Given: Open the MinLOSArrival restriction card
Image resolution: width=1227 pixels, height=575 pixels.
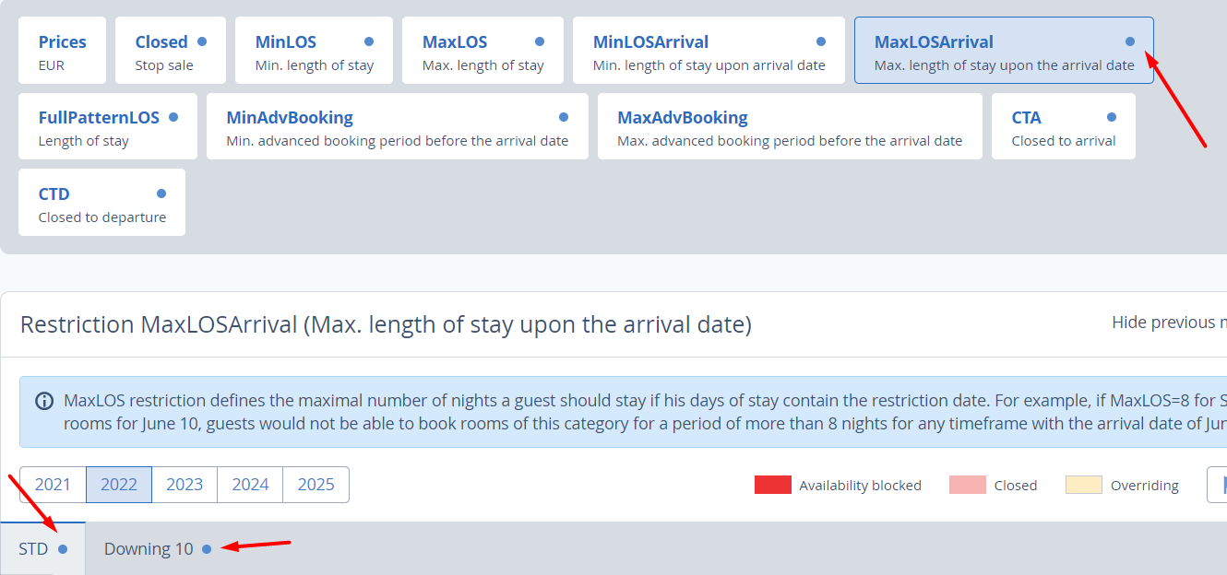Looking at the screenshot, I should pos(709,50).
